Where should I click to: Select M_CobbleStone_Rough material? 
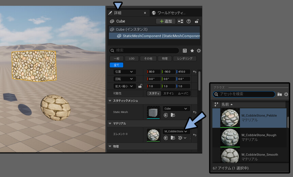[249, 138]
